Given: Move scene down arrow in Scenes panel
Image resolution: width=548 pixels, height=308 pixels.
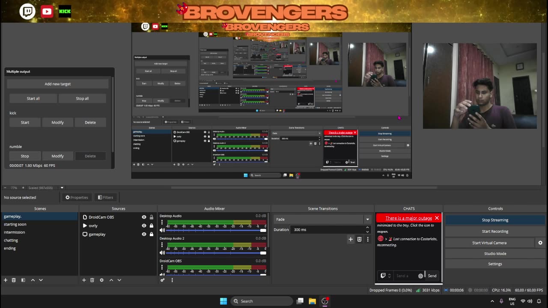Looking at the screenshot, I should pyautogui.click(x=41, y=280).
